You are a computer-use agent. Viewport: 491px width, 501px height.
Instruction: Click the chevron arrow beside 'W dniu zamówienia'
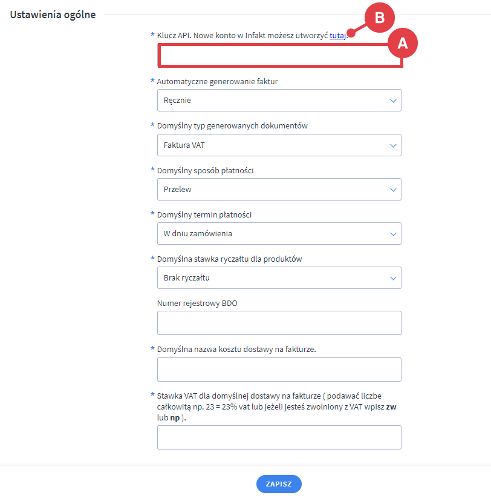393,234
